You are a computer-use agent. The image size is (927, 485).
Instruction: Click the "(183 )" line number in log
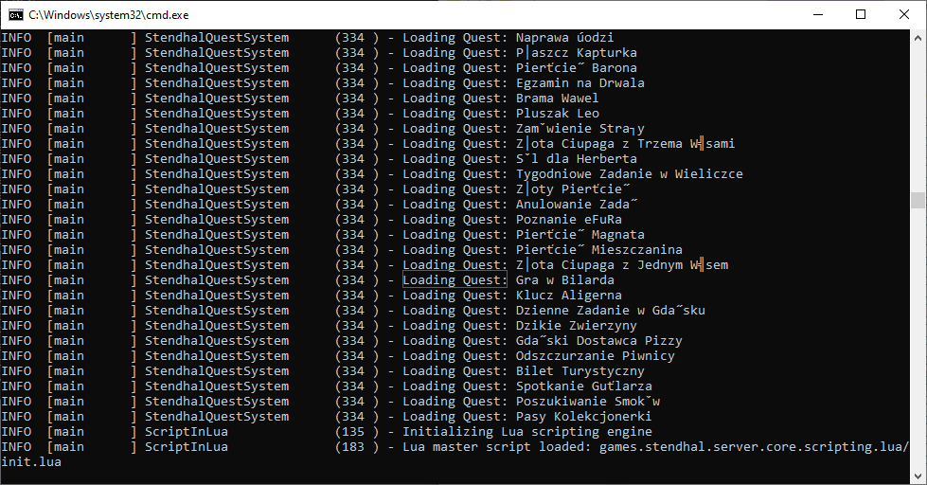357,447
